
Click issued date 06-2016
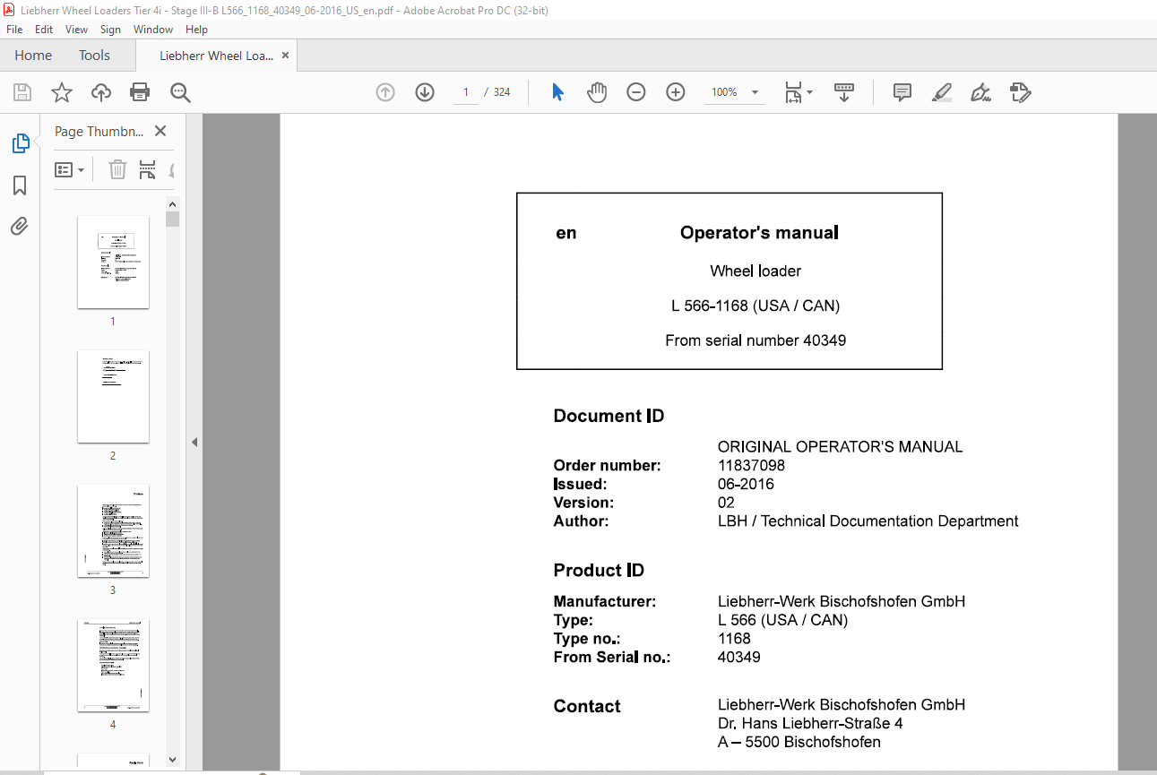coord(746,484)
